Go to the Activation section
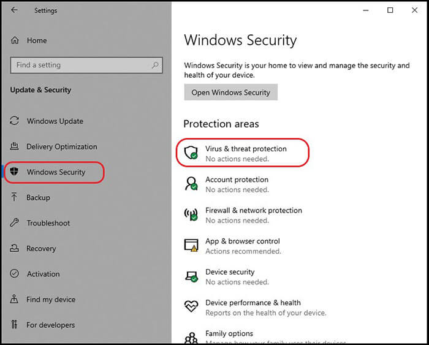Screen dimensions: 429x345 [x=43, y=275]
